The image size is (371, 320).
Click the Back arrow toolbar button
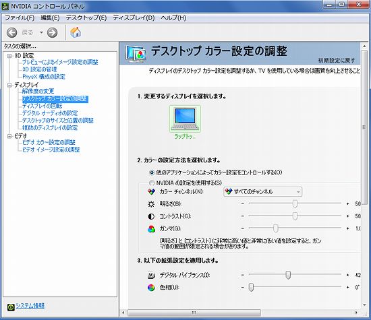pos(12,32)
